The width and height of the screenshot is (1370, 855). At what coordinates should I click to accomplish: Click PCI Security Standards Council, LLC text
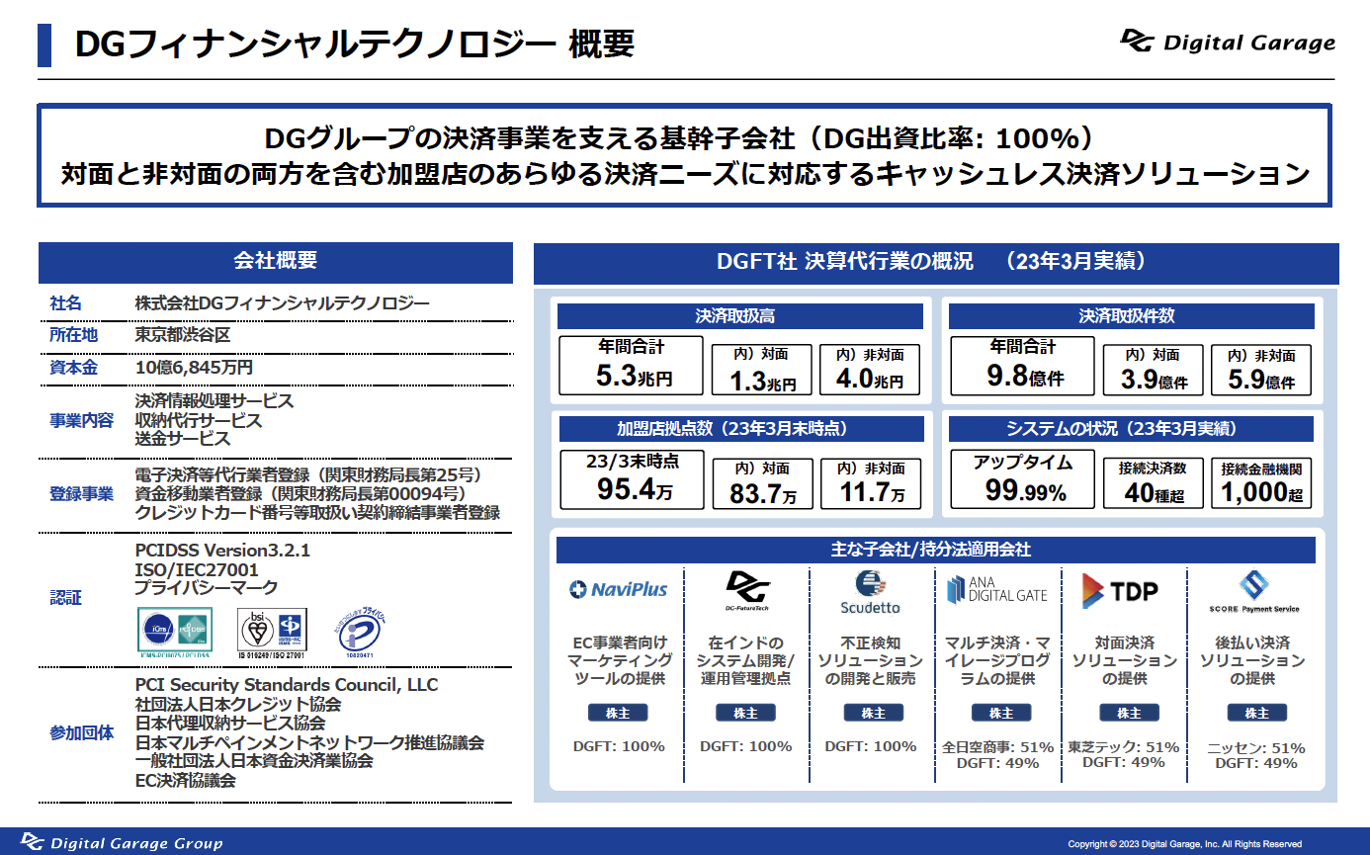pos(286,685)
